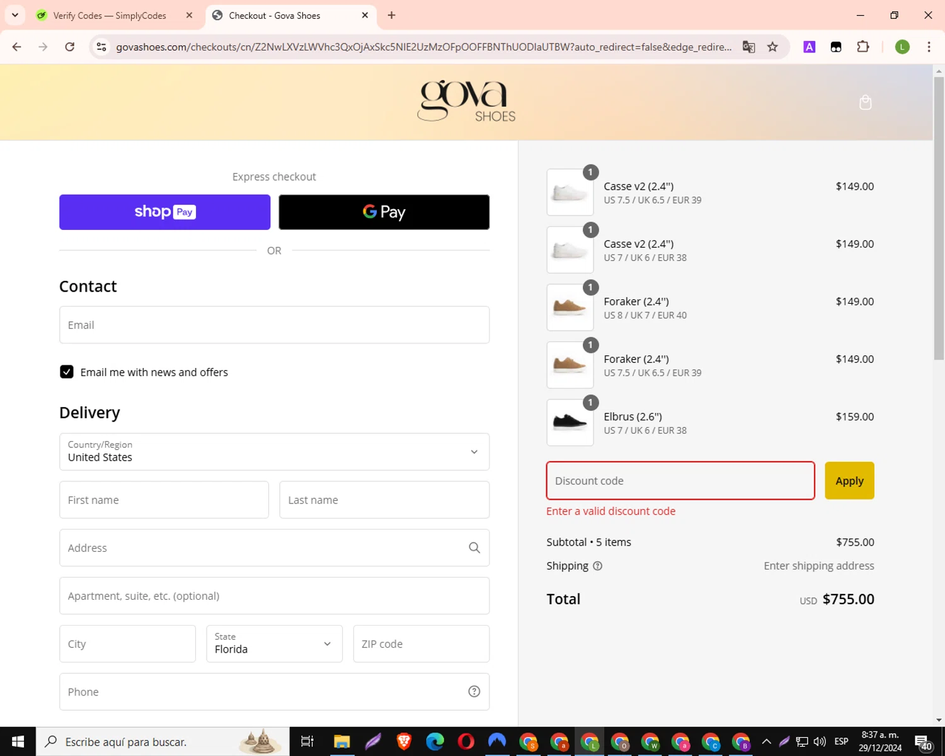Uncheck Email me with news and offers
The height and width of the screenshot is (756, 945).
[x=67, y=372]
